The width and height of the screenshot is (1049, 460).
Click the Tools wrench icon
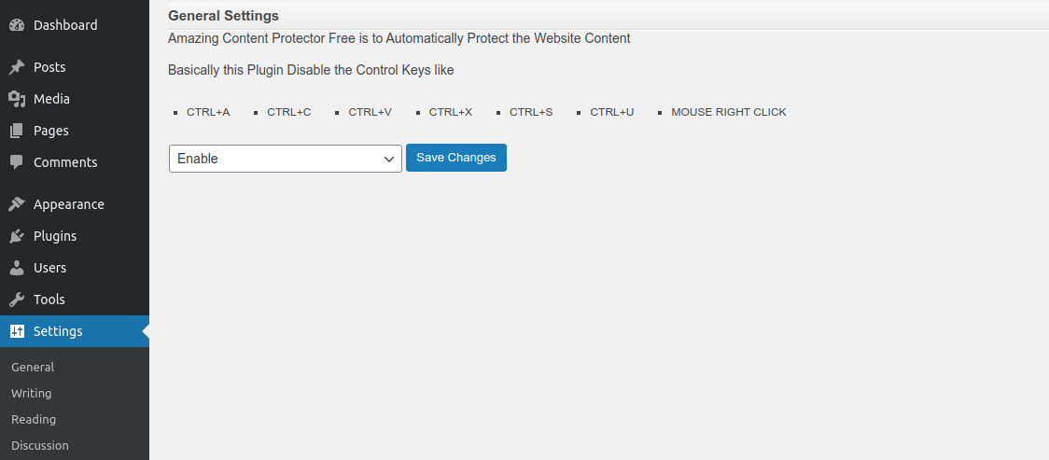pyautogui.click(x=17, y=300)
